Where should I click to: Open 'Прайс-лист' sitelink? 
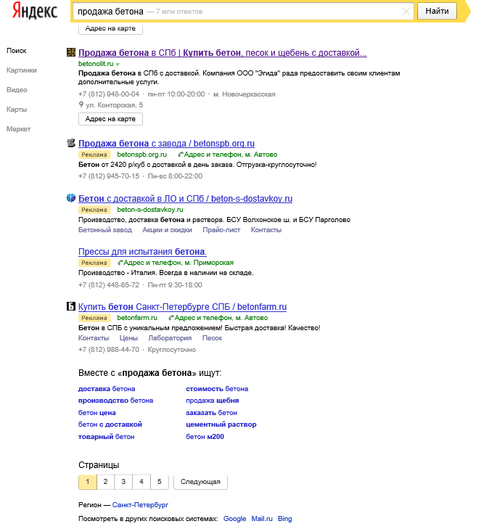(x=221, y=230)
